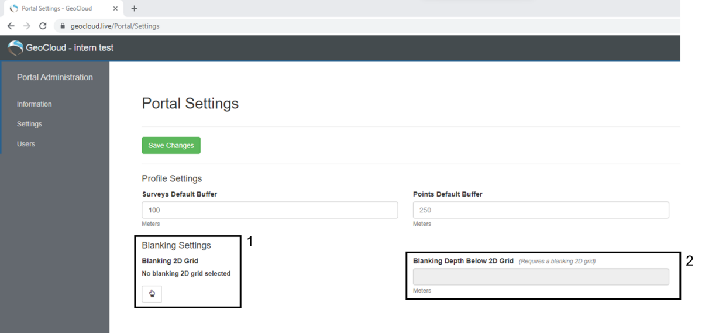
Task: Click the browser back arrow
Action: 11,26
